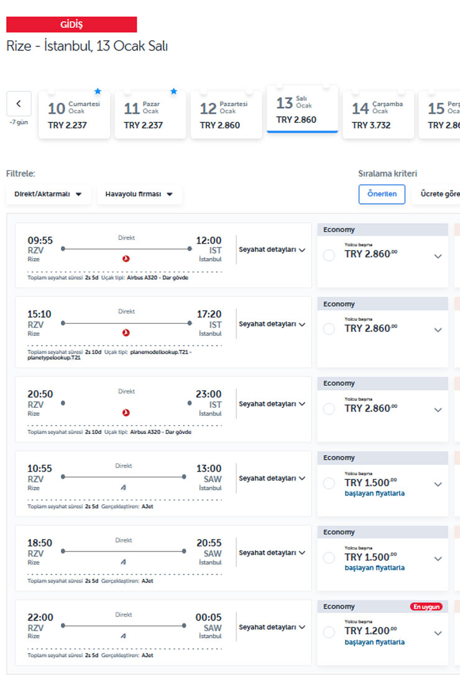This screenshot has height=677, width=460.
Task: Click the Turkish Airlines logo on 09:55 flight
Action: click(126, 259)
